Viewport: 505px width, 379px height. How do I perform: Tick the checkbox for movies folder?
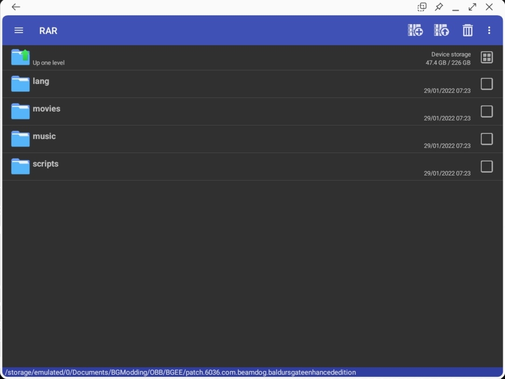click(486, 112)
